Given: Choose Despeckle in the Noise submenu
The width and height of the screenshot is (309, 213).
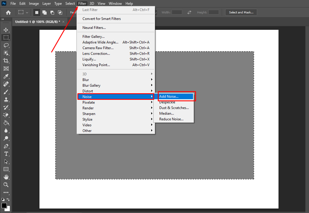Looking at the screenshot, I should pyautogui.click(x=174, y=102).
